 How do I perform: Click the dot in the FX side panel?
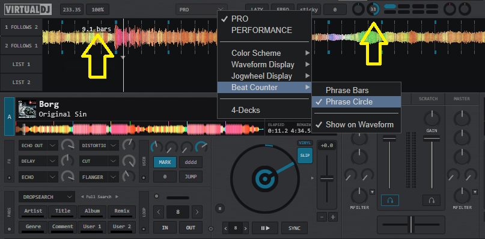click(x=9, y=178)
